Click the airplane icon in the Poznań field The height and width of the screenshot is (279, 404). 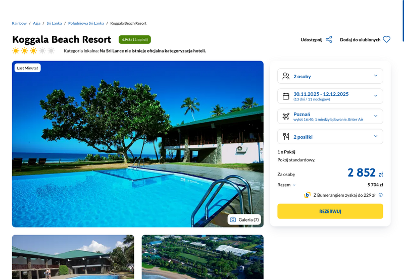point(286,116)
